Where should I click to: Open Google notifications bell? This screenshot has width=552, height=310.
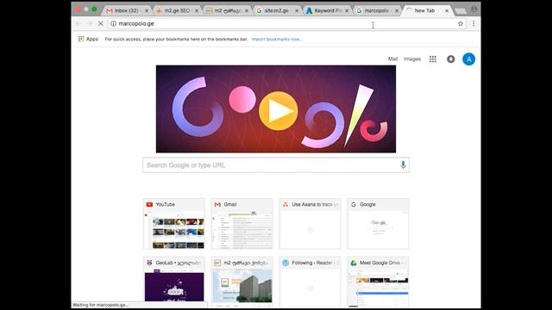(450, 59)
